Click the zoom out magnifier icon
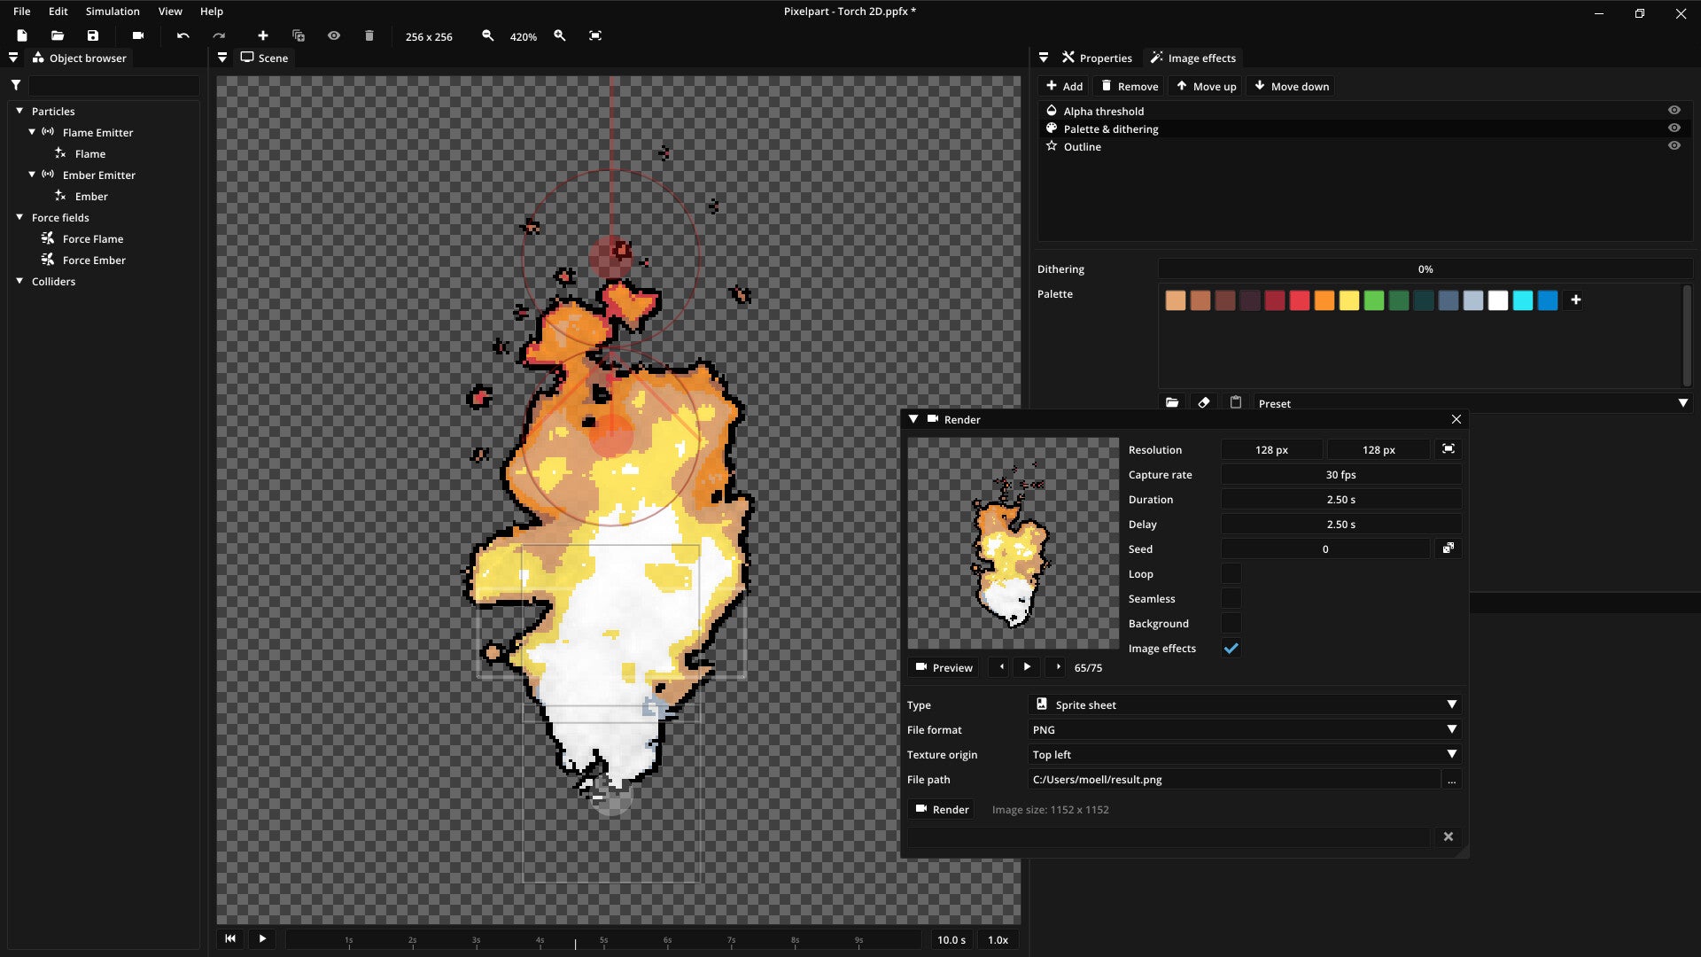Viewport: 1701px width, 957px height. (487, 35)
